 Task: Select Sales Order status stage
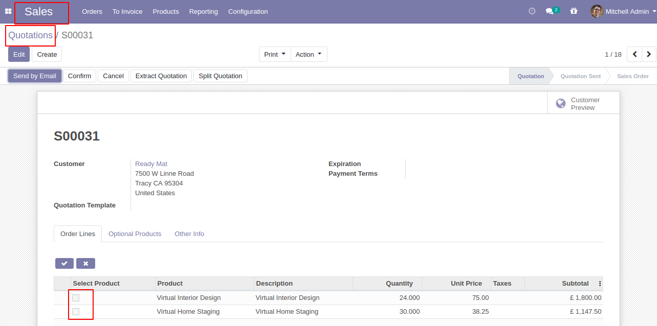(x=632, y=76)
